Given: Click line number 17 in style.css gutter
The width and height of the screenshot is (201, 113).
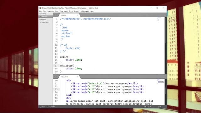Looking at the screenshot, I should click(56, 66).
